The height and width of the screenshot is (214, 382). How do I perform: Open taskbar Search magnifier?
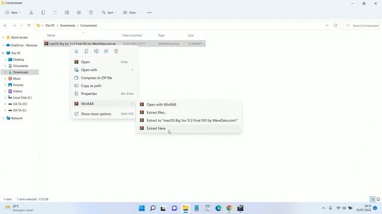click(x=153, y=208)
